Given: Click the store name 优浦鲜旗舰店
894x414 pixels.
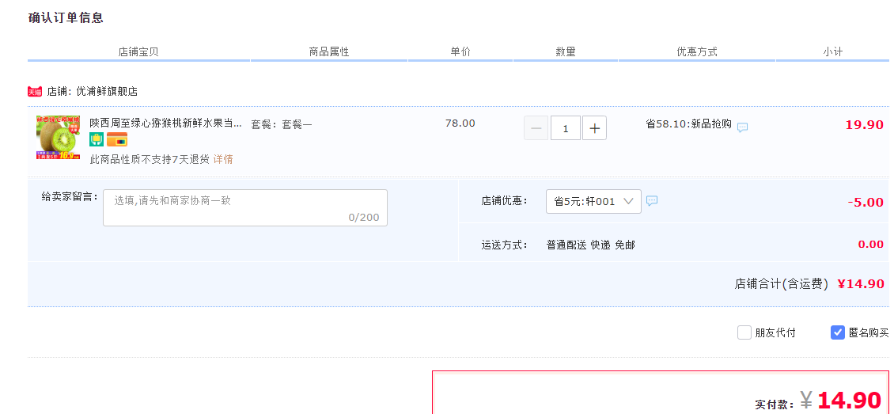Looking at the screenshot, I should point(107,92).
